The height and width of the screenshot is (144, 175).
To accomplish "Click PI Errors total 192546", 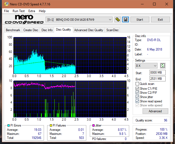I will tap(36, 138).
